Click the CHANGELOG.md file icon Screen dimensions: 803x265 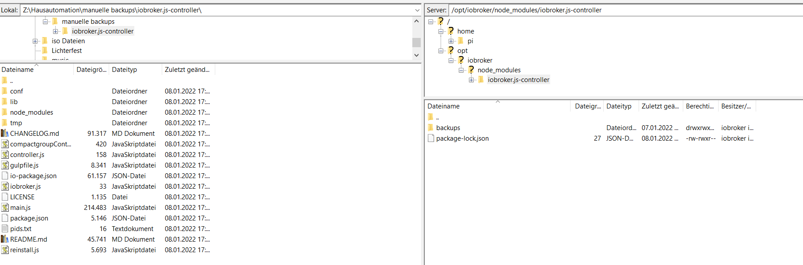coord(5,133)
